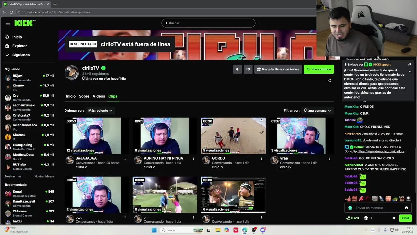Screen dimensions: 417x235
Task: Click the ciriloTV channel avatar
Action: 71,72
